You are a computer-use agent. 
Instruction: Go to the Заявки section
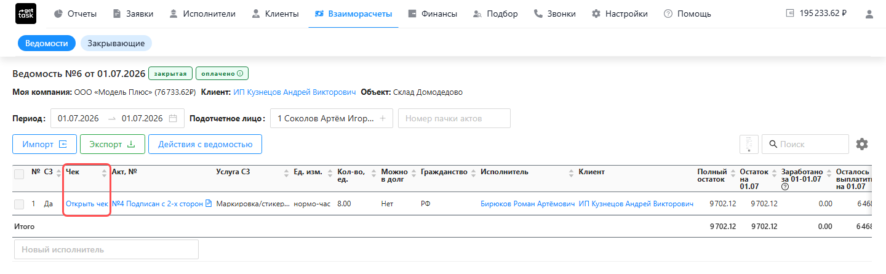pos(133,14)
